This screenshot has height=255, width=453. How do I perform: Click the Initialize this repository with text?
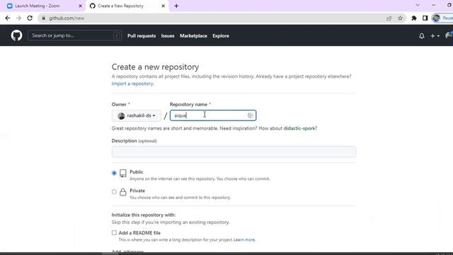144,215
